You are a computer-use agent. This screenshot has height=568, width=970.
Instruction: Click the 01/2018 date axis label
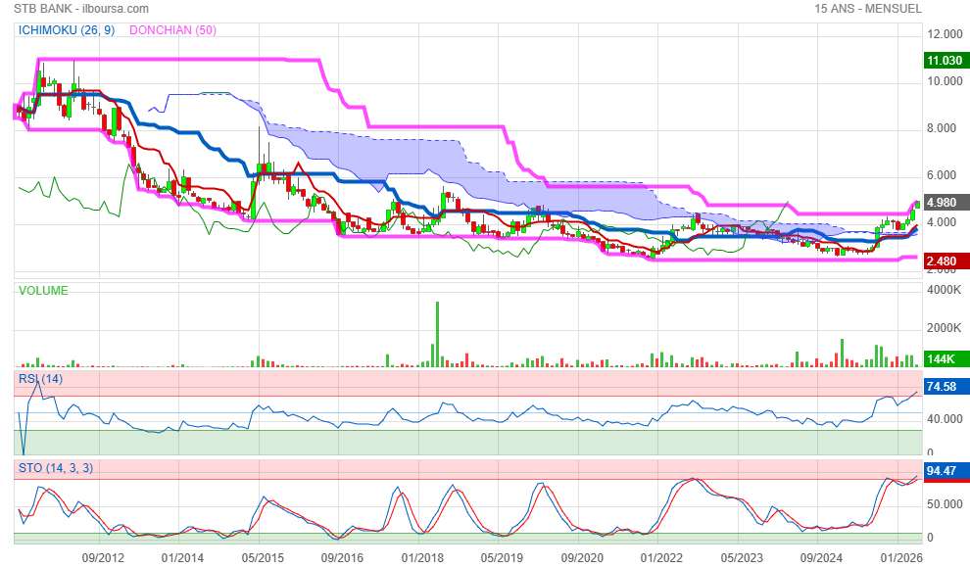[422, 558]
